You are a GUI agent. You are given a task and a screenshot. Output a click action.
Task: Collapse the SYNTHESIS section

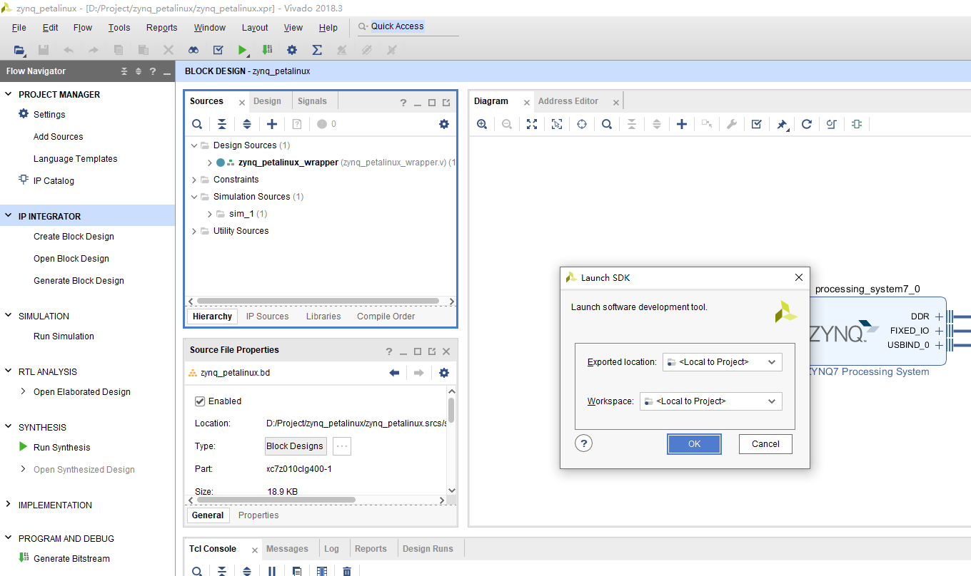pyautogui.click(x=9, y=427)
